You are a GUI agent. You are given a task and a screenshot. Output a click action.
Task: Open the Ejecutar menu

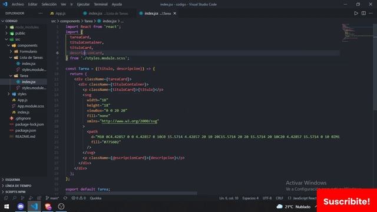point(83,4)
